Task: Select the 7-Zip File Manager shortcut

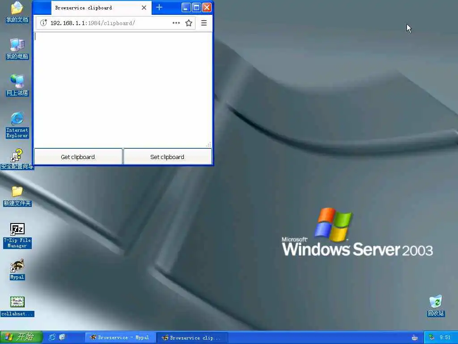Action: pos(17,236)
